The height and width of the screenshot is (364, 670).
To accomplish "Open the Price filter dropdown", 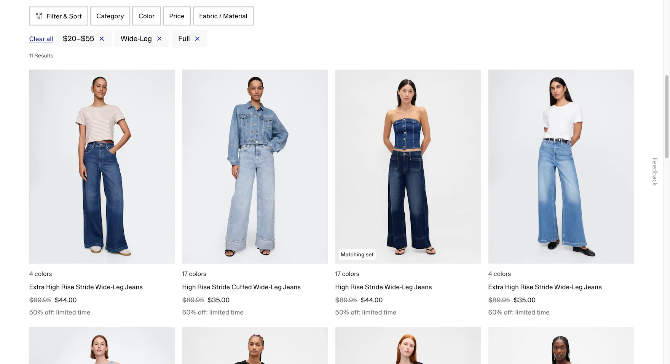I will (177, 16).
